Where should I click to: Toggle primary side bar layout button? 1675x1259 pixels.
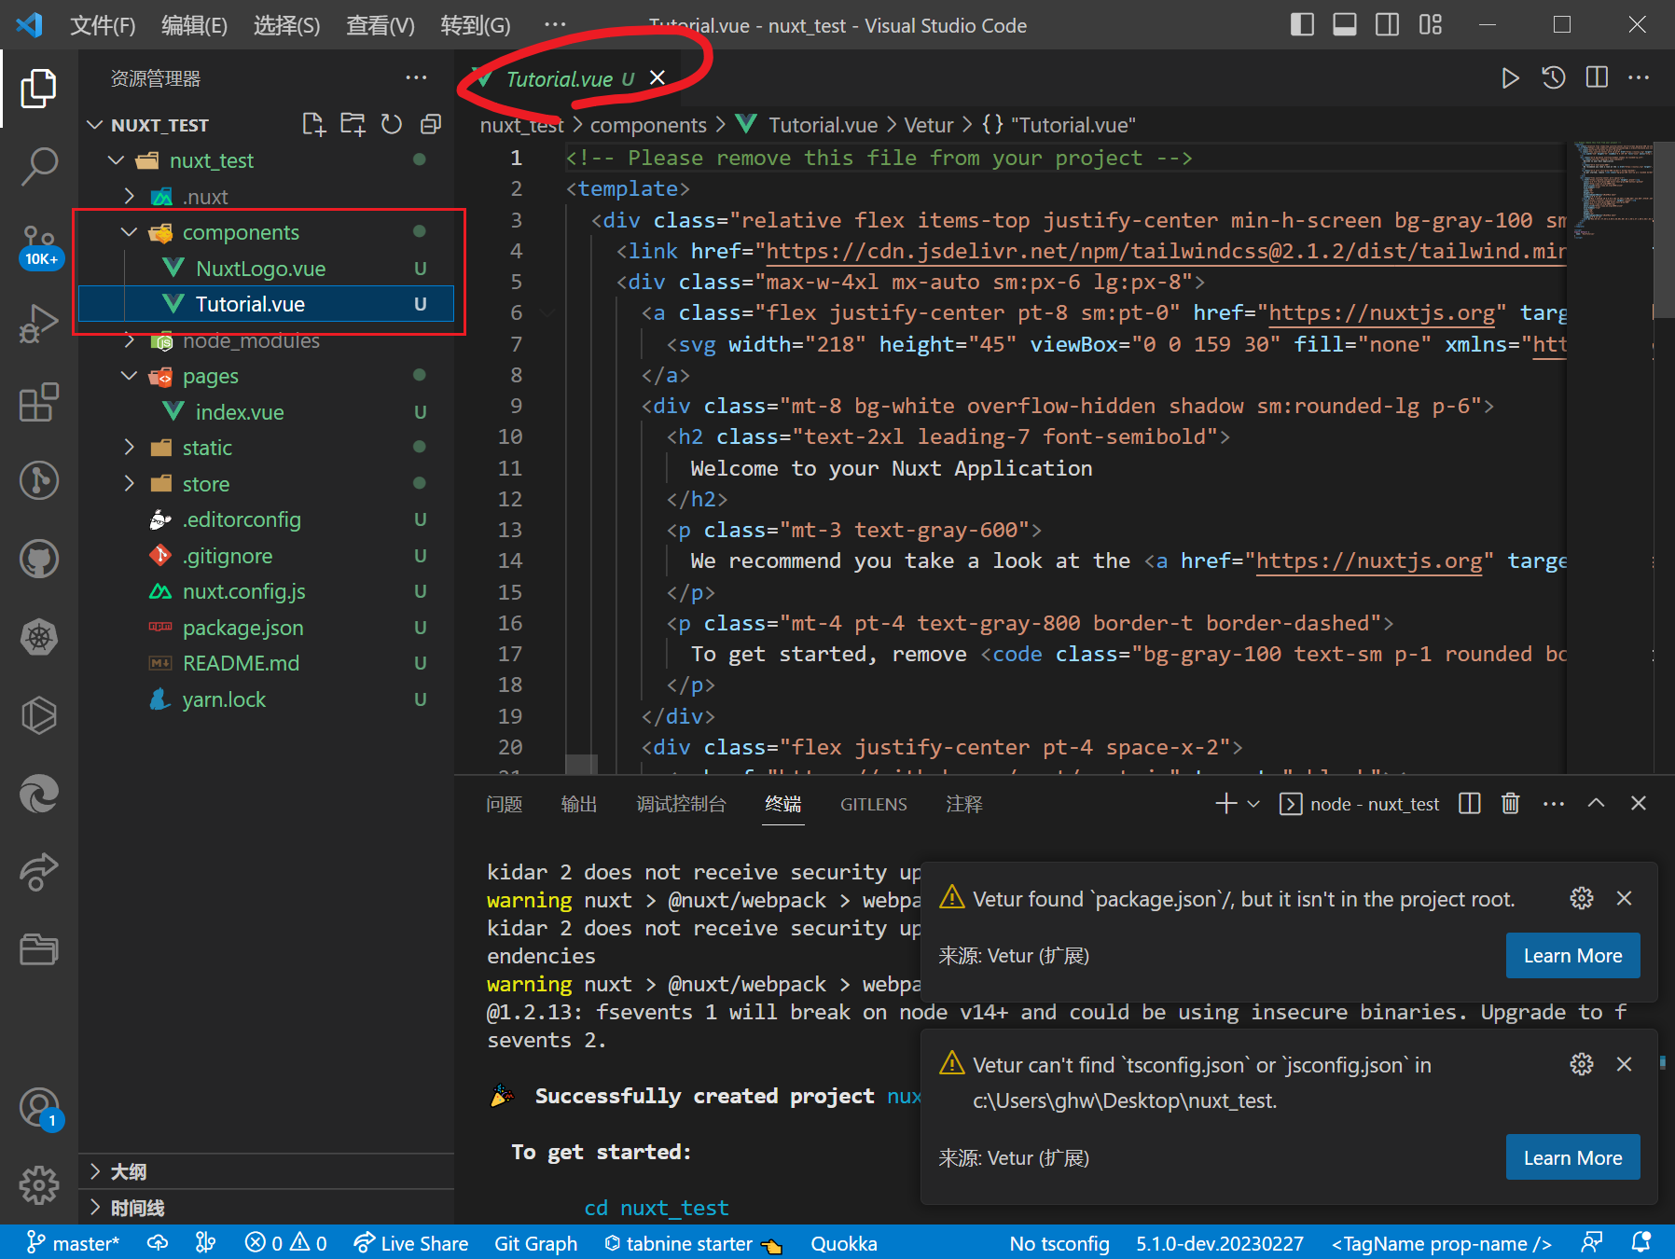[1302, 25]
